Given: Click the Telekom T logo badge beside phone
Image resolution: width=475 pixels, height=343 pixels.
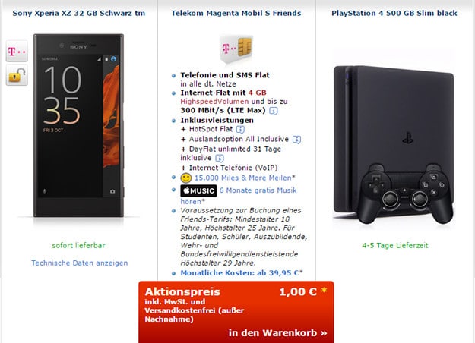Looking at the screenshot, I should point(17,51).
